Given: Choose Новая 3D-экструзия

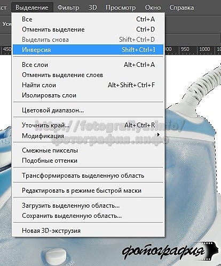Looking at the screenshot, I should coord(88,231).
